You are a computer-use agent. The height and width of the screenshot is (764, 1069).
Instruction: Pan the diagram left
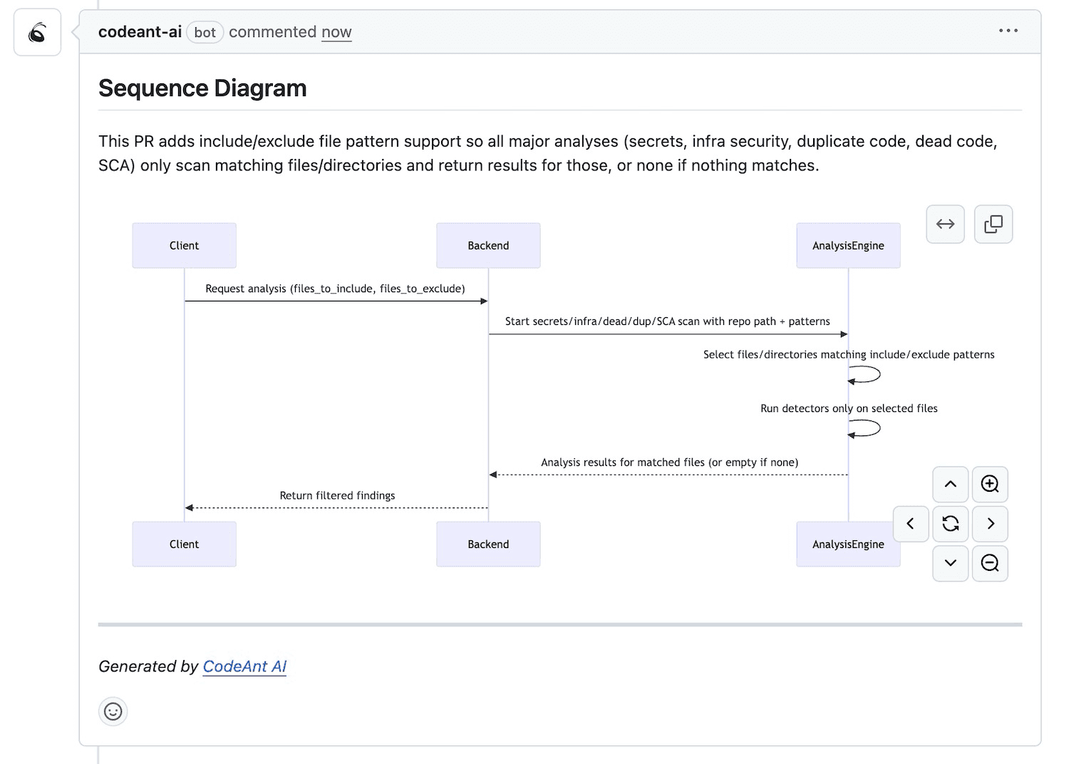point(910,524)
